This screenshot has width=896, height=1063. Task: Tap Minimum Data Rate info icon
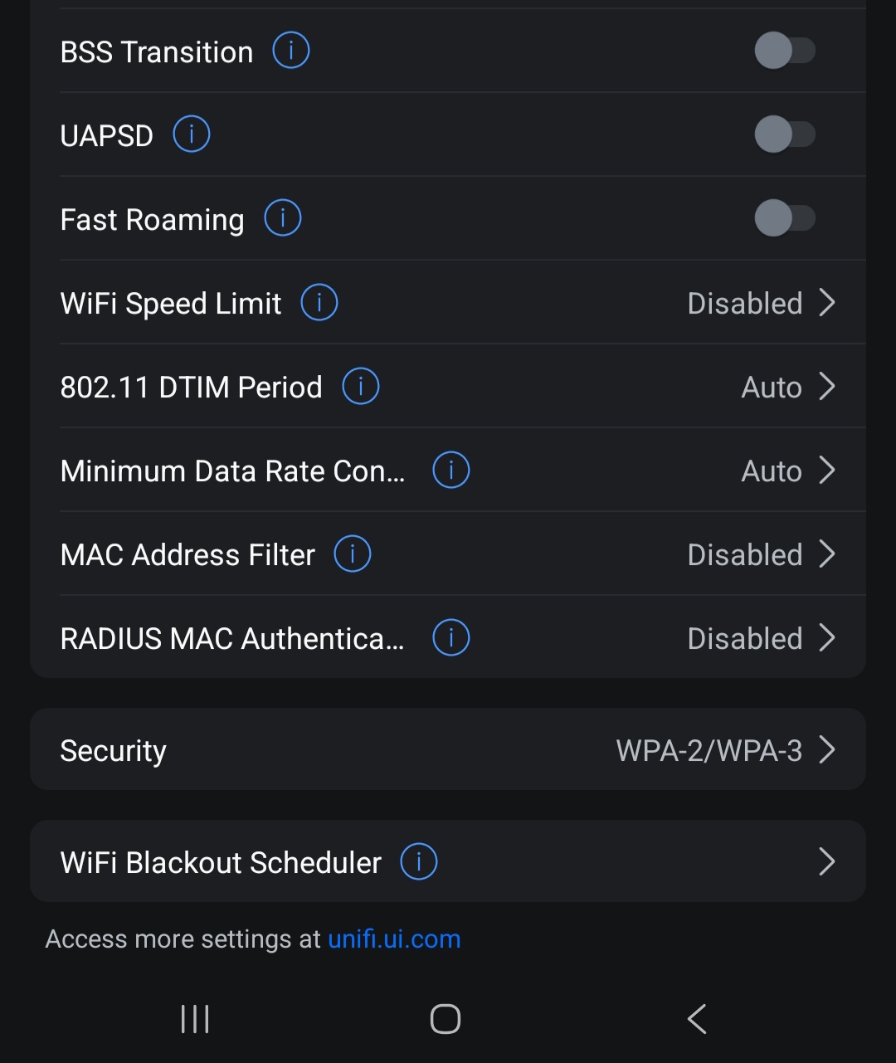(451, 471)
